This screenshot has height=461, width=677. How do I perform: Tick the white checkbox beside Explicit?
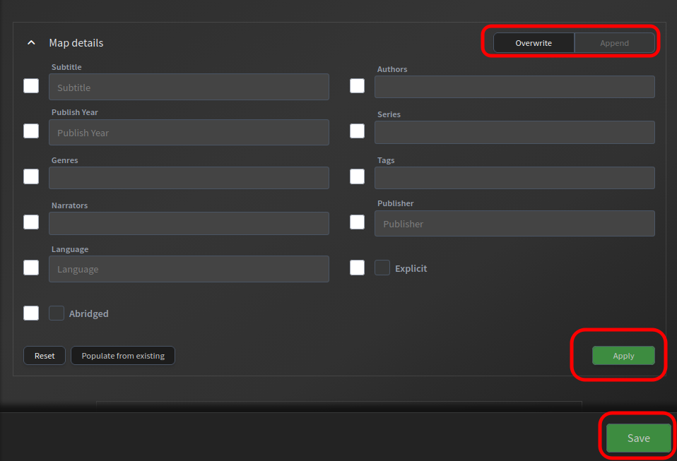tap(357, 268)
